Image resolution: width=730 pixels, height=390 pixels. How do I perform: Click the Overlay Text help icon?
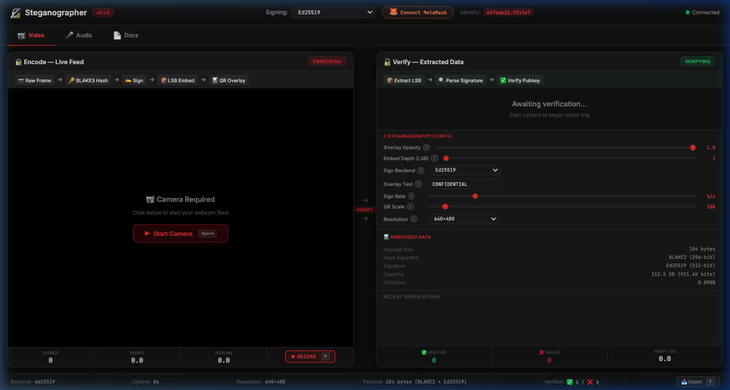(x=418, y=184)
